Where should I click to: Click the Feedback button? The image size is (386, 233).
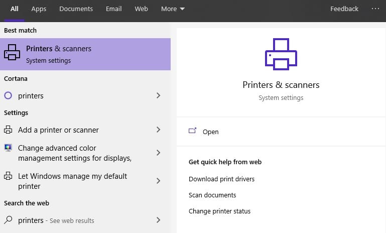click(x=344, y=9)
